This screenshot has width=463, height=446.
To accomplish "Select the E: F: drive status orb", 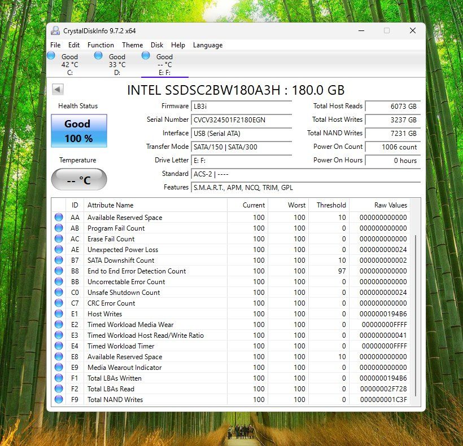I will (146, 55).
